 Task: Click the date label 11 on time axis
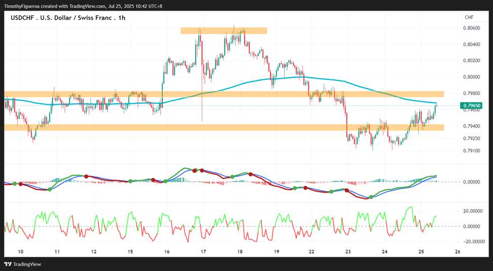pos(57,252)
